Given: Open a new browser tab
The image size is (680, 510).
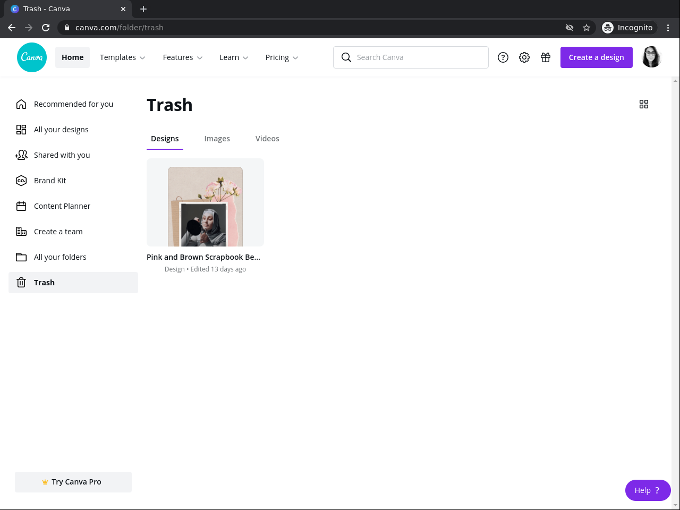Looking at the screenshot, I should tap(143, 9).
